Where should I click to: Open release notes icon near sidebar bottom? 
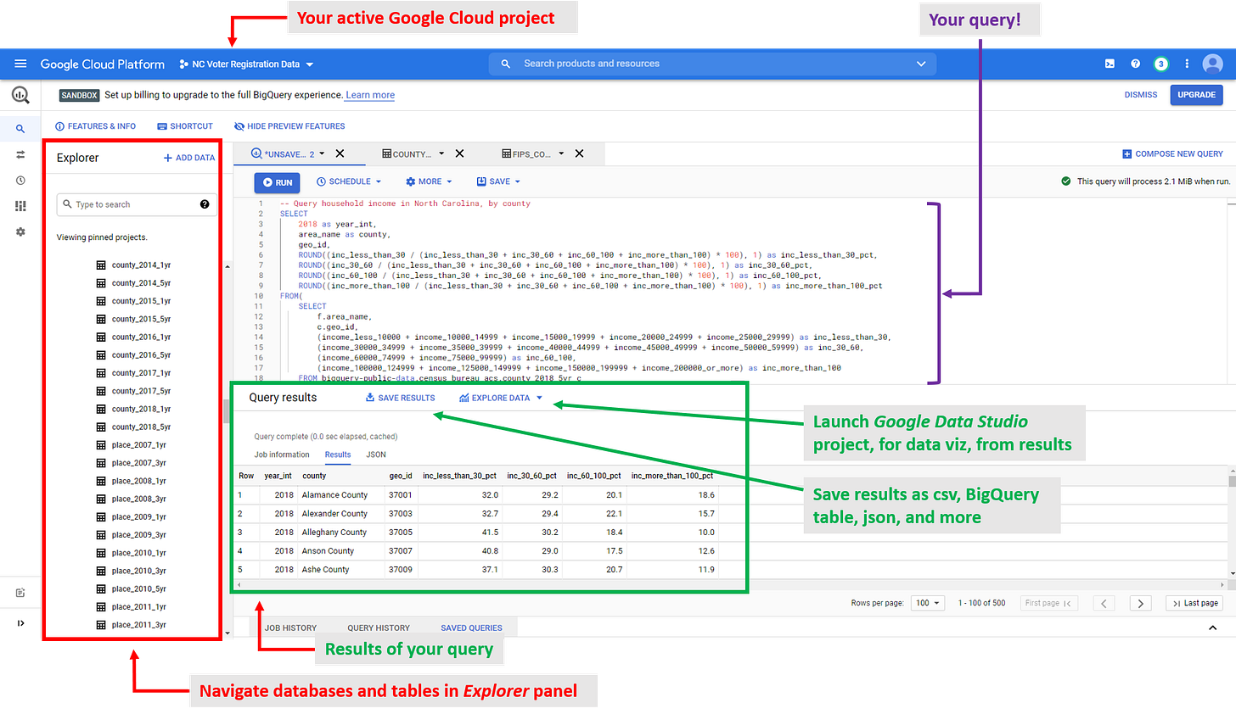coord(20,593)
